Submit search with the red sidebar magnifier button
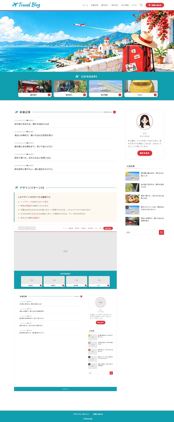Screen dimensions: 174x422 coord(161,232)
